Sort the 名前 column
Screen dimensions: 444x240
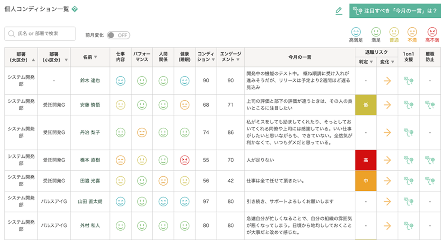(96, 57)
